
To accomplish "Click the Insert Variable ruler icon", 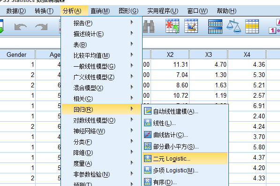I will point(191,26).
